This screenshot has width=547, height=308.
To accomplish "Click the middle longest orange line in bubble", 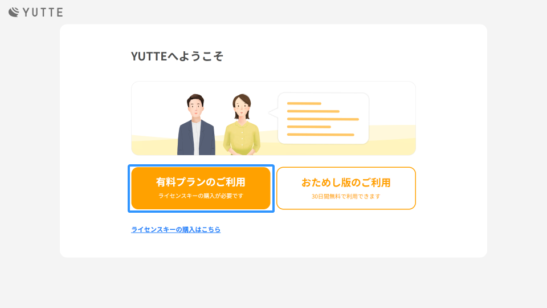I will [x=323, y=119].
